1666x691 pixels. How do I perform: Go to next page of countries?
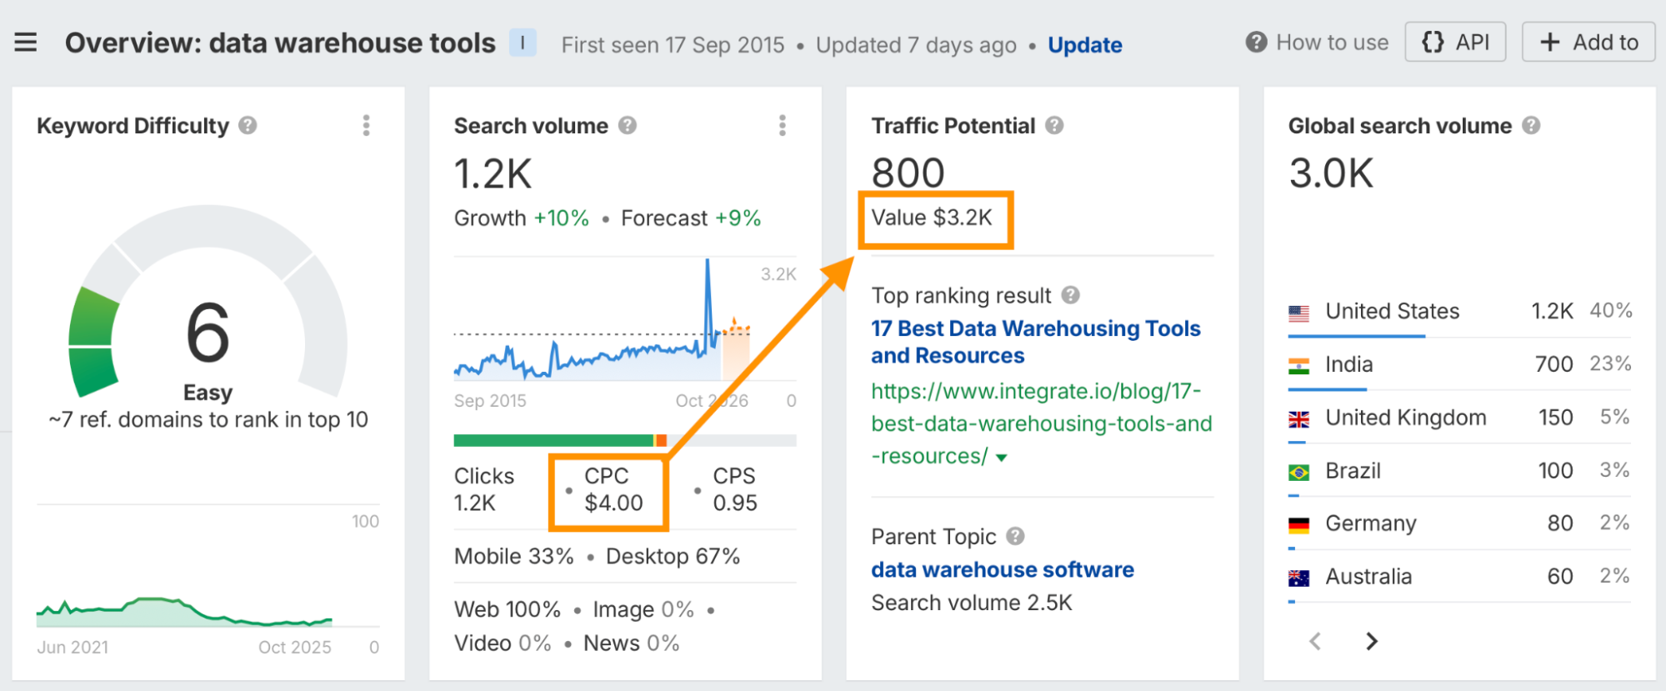[x=1371, y=641]
